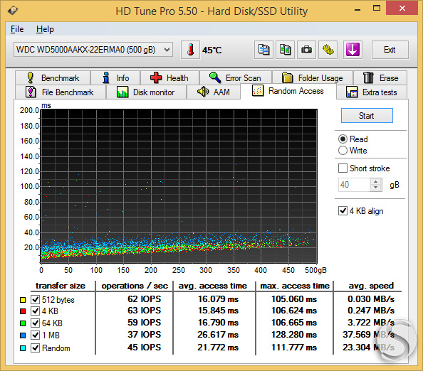Click the copy screenshot to clipboard icon
This screenshot has width=423, height=371.
pos(285,50)
